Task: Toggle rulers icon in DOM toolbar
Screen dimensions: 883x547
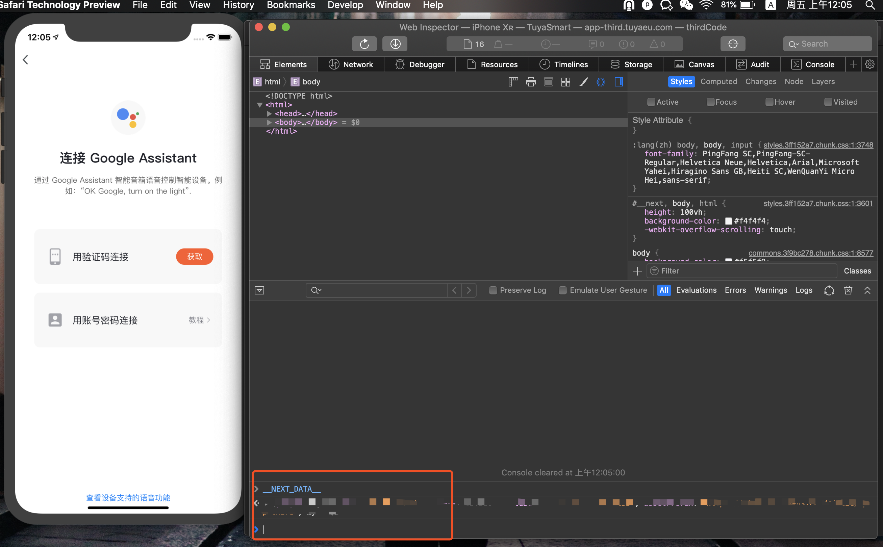Action: [x=513, y=82]
